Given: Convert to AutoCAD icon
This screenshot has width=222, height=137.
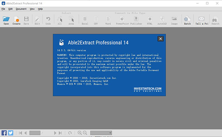Looking at the screenshot, I should coord(162,19).
